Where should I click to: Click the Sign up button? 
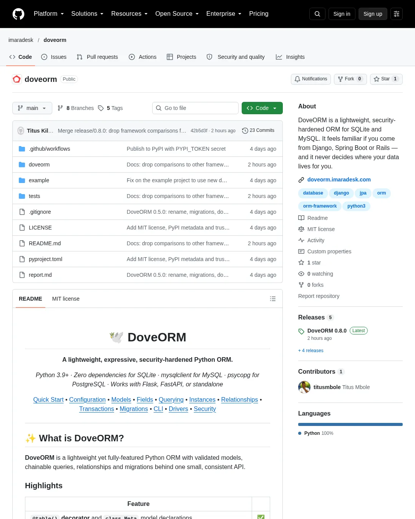click(373, 14)
